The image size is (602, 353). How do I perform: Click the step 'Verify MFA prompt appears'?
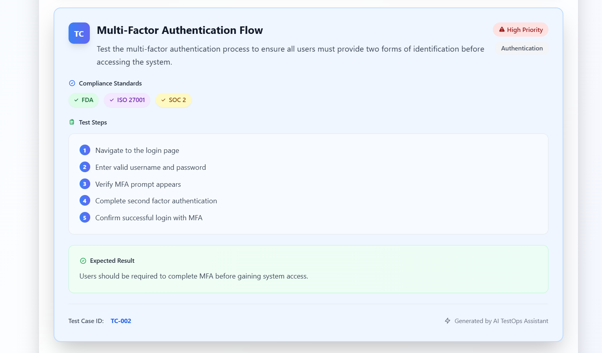tap(138, 184)
